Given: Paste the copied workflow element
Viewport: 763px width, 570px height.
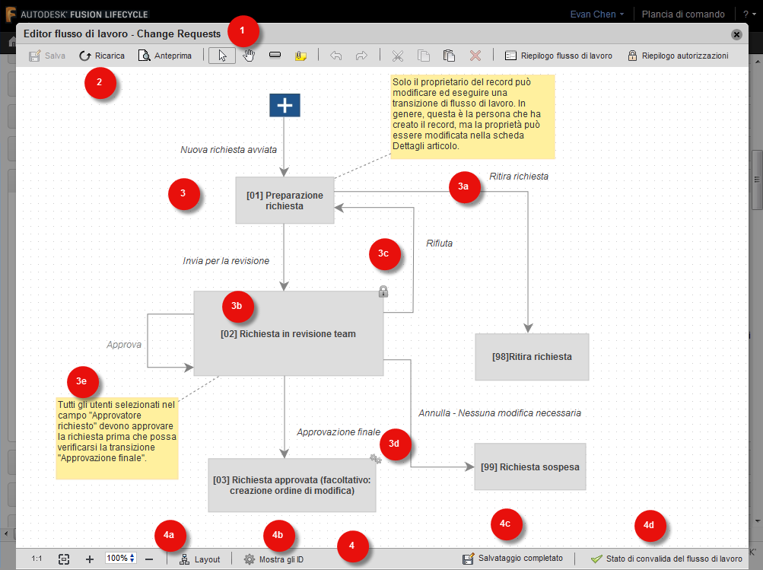Looking at the screenshot, I should 449,55.
